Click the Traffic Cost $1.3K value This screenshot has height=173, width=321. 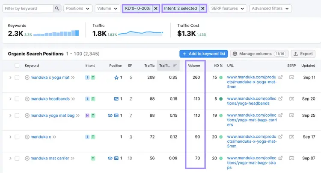coord(187,33)
